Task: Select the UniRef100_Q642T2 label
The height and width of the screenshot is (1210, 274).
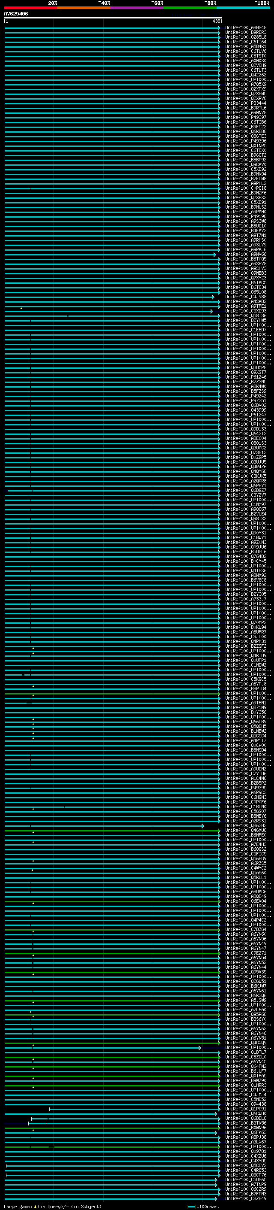Action: (x=246, y=434)
